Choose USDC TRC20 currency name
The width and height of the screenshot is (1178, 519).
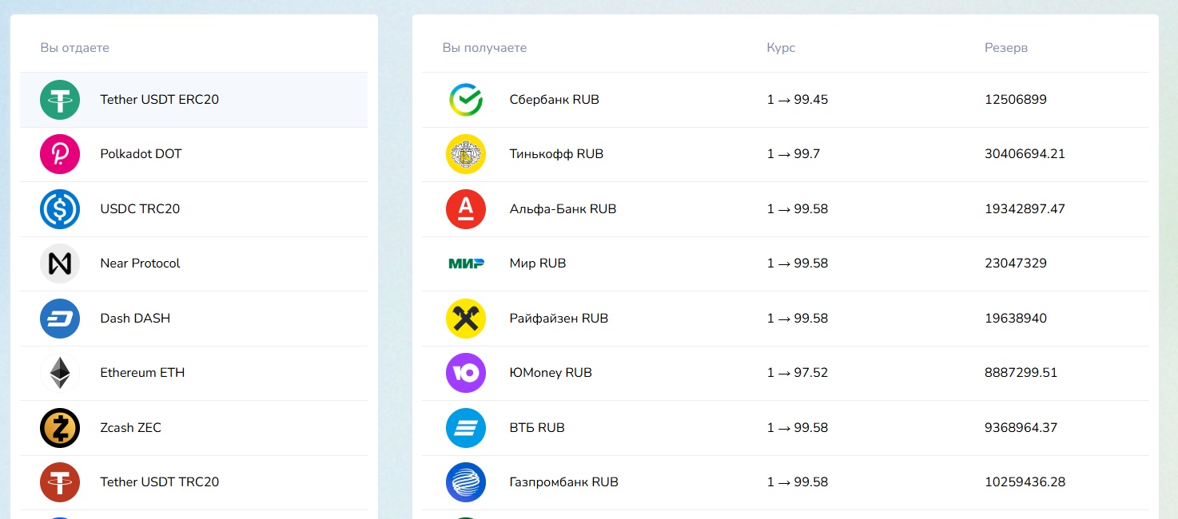(140, 209)
